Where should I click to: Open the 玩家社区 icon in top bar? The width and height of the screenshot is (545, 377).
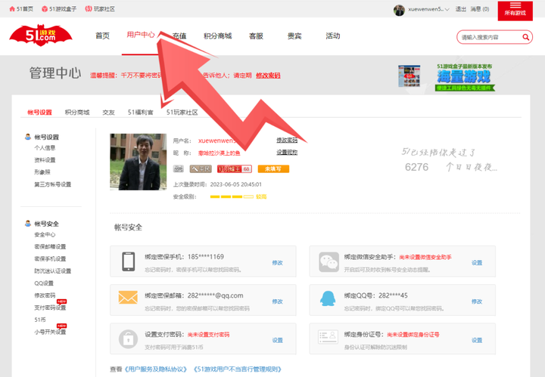pos(89,8)
